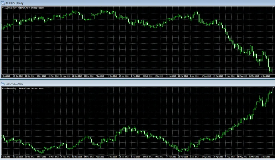275x160 pixels.
Task: Click '17 Oct 2012' on EURAUD time axis
Action: tap(18, 157)
